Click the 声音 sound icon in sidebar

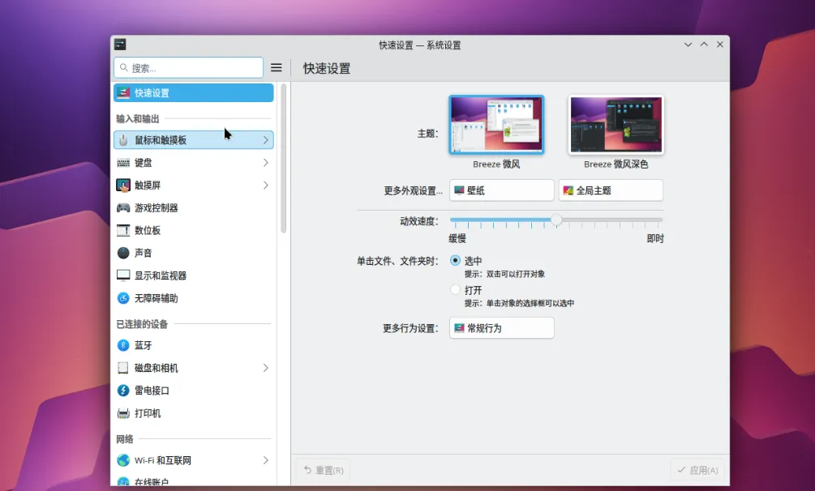point(123,253)
